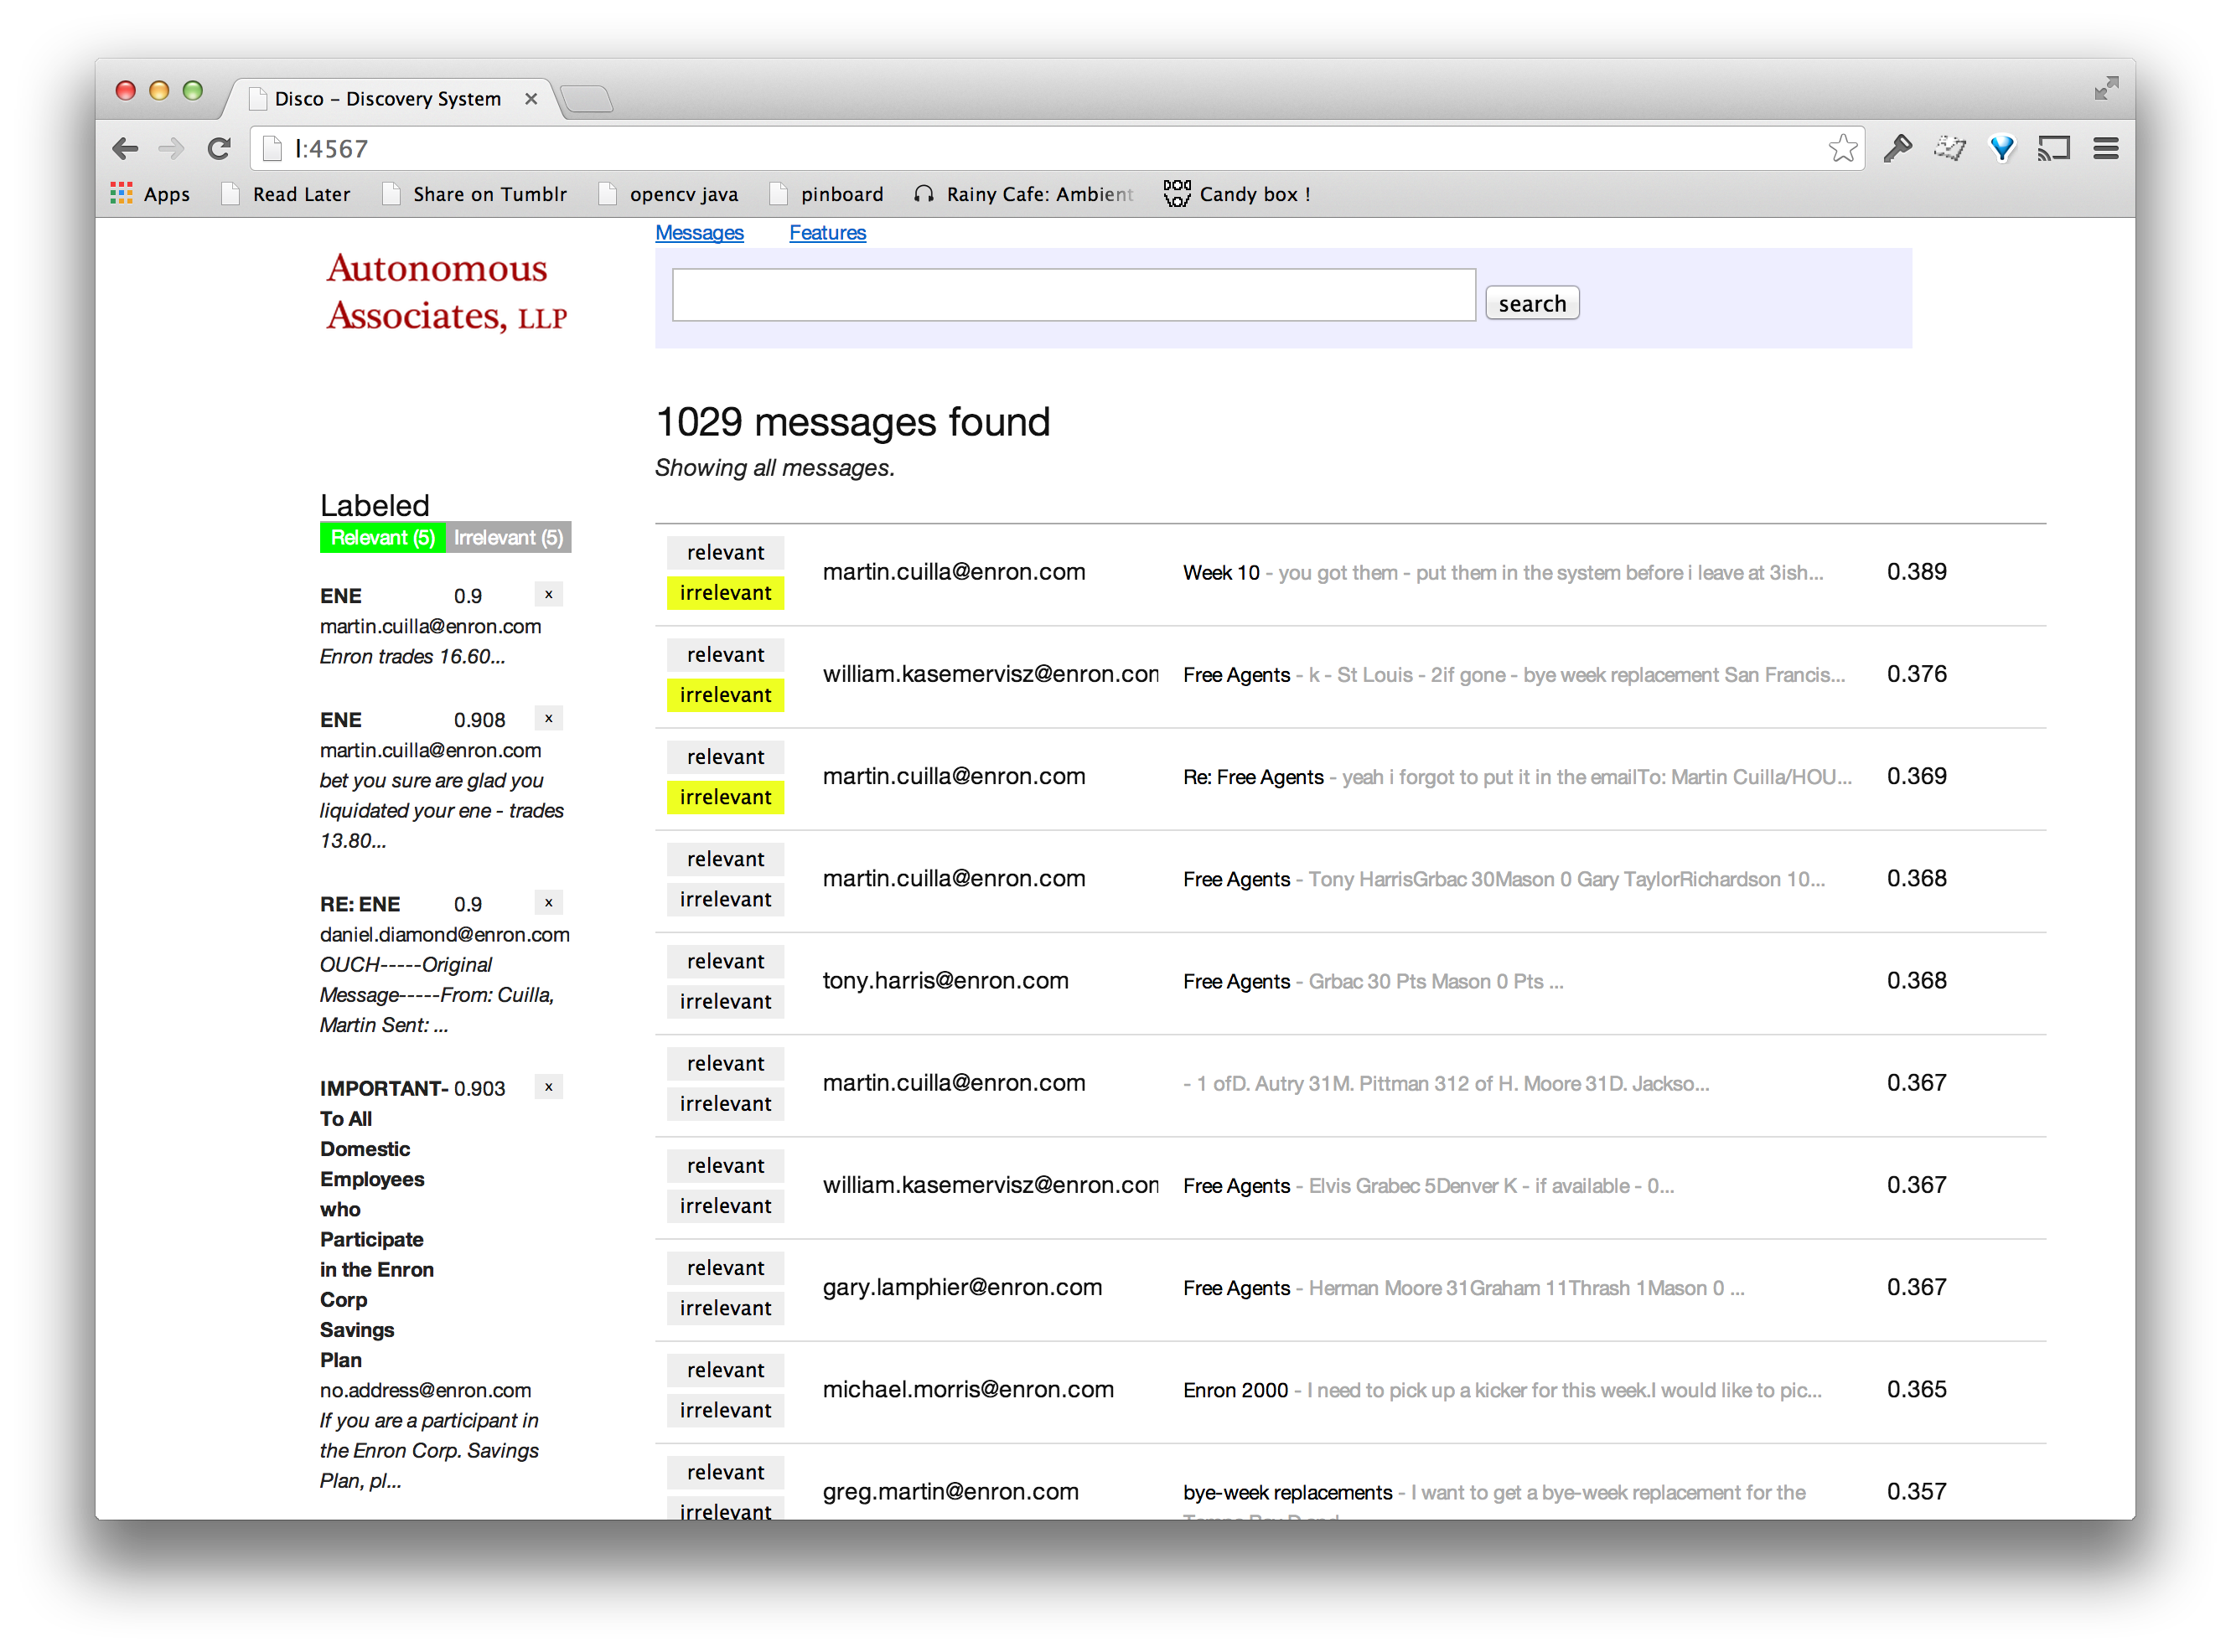Click the browser back arrow
Viewport: 2231px width, 1652px height.
coord(125,149)
